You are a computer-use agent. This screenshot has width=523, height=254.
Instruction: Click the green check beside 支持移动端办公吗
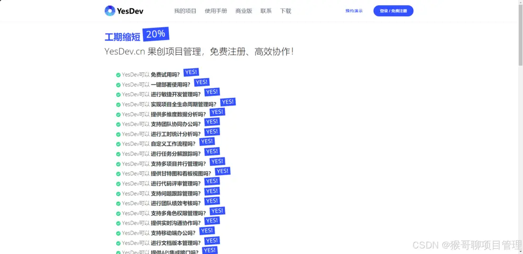pyautogui.click(x=118, y=233)
